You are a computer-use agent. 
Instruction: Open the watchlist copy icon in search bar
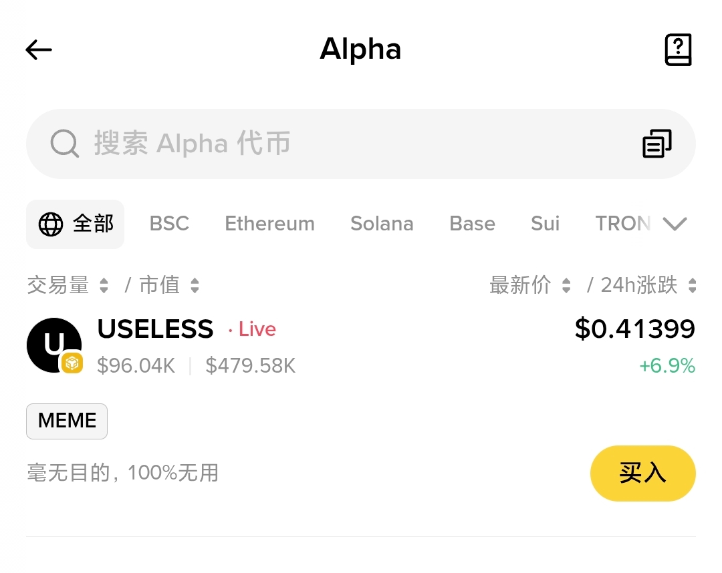click(657, 144)
